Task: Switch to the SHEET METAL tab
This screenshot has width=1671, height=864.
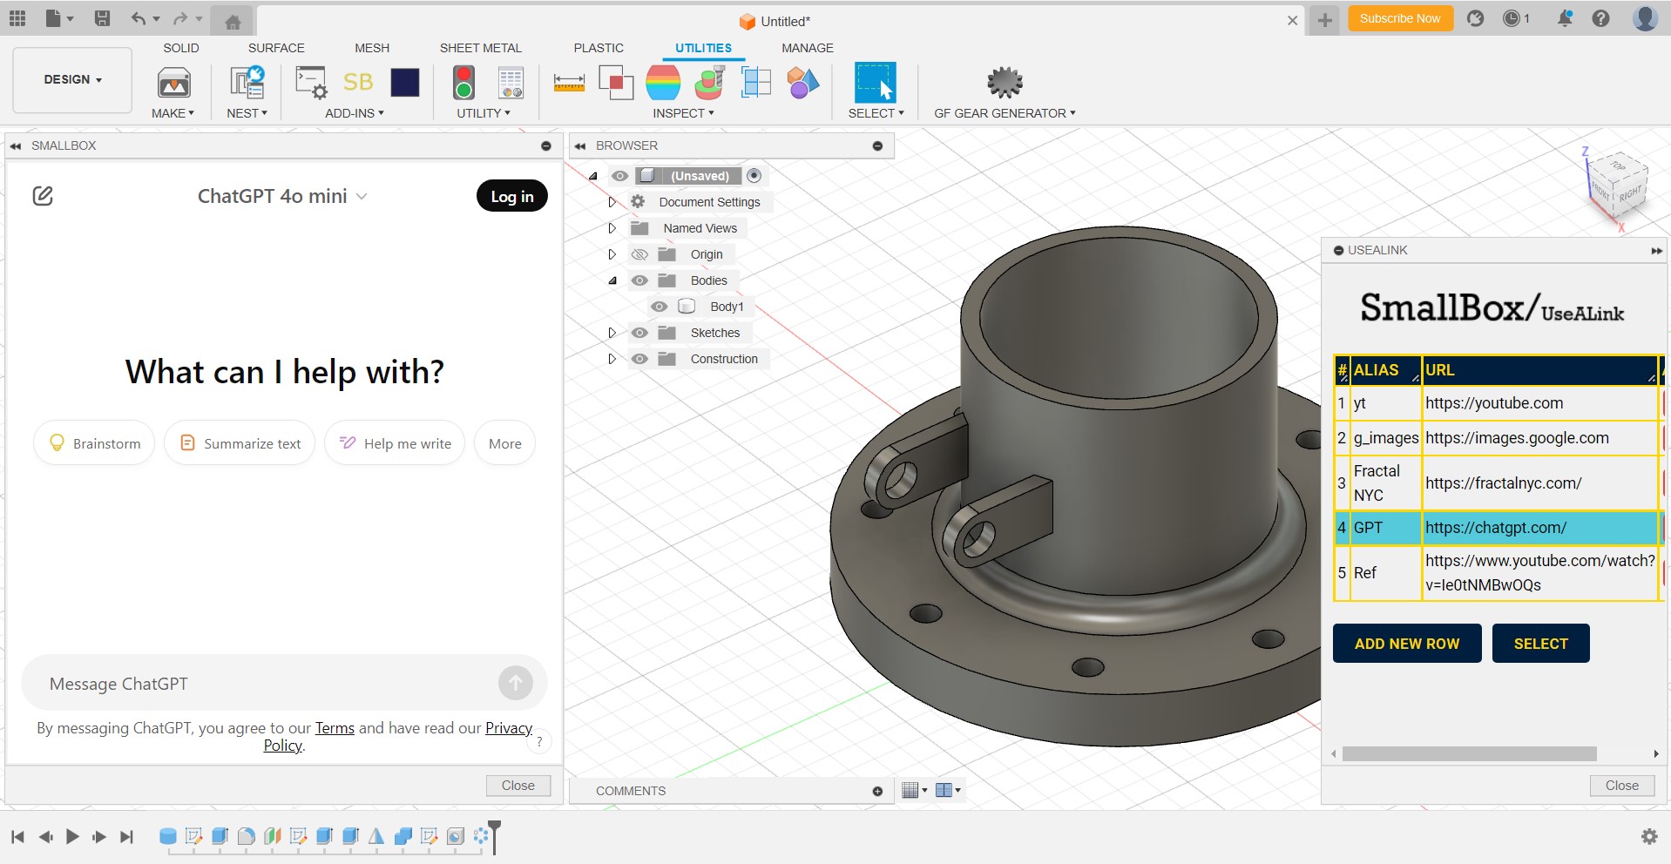Action: coord(480,48)
